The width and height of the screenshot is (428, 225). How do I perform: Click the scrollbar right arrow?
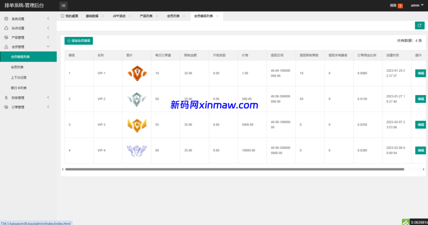(423, 169)
